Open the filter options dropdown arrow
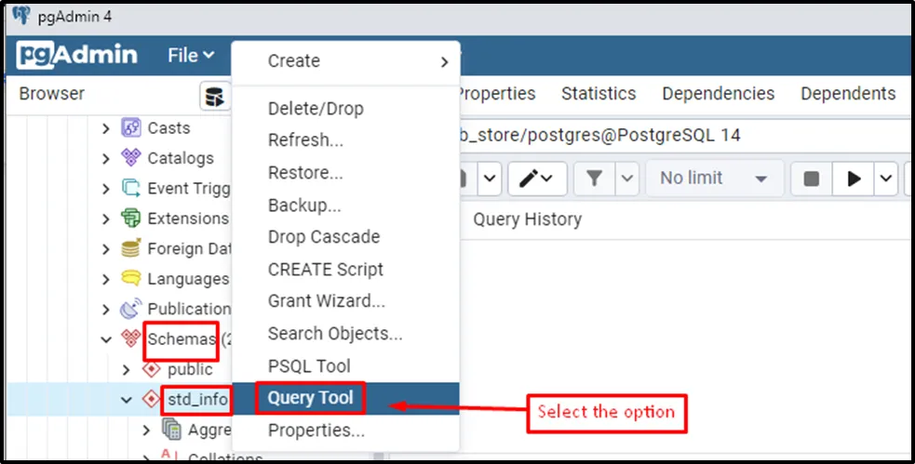Screen dimensions: 915x464 tap(627, 179)
